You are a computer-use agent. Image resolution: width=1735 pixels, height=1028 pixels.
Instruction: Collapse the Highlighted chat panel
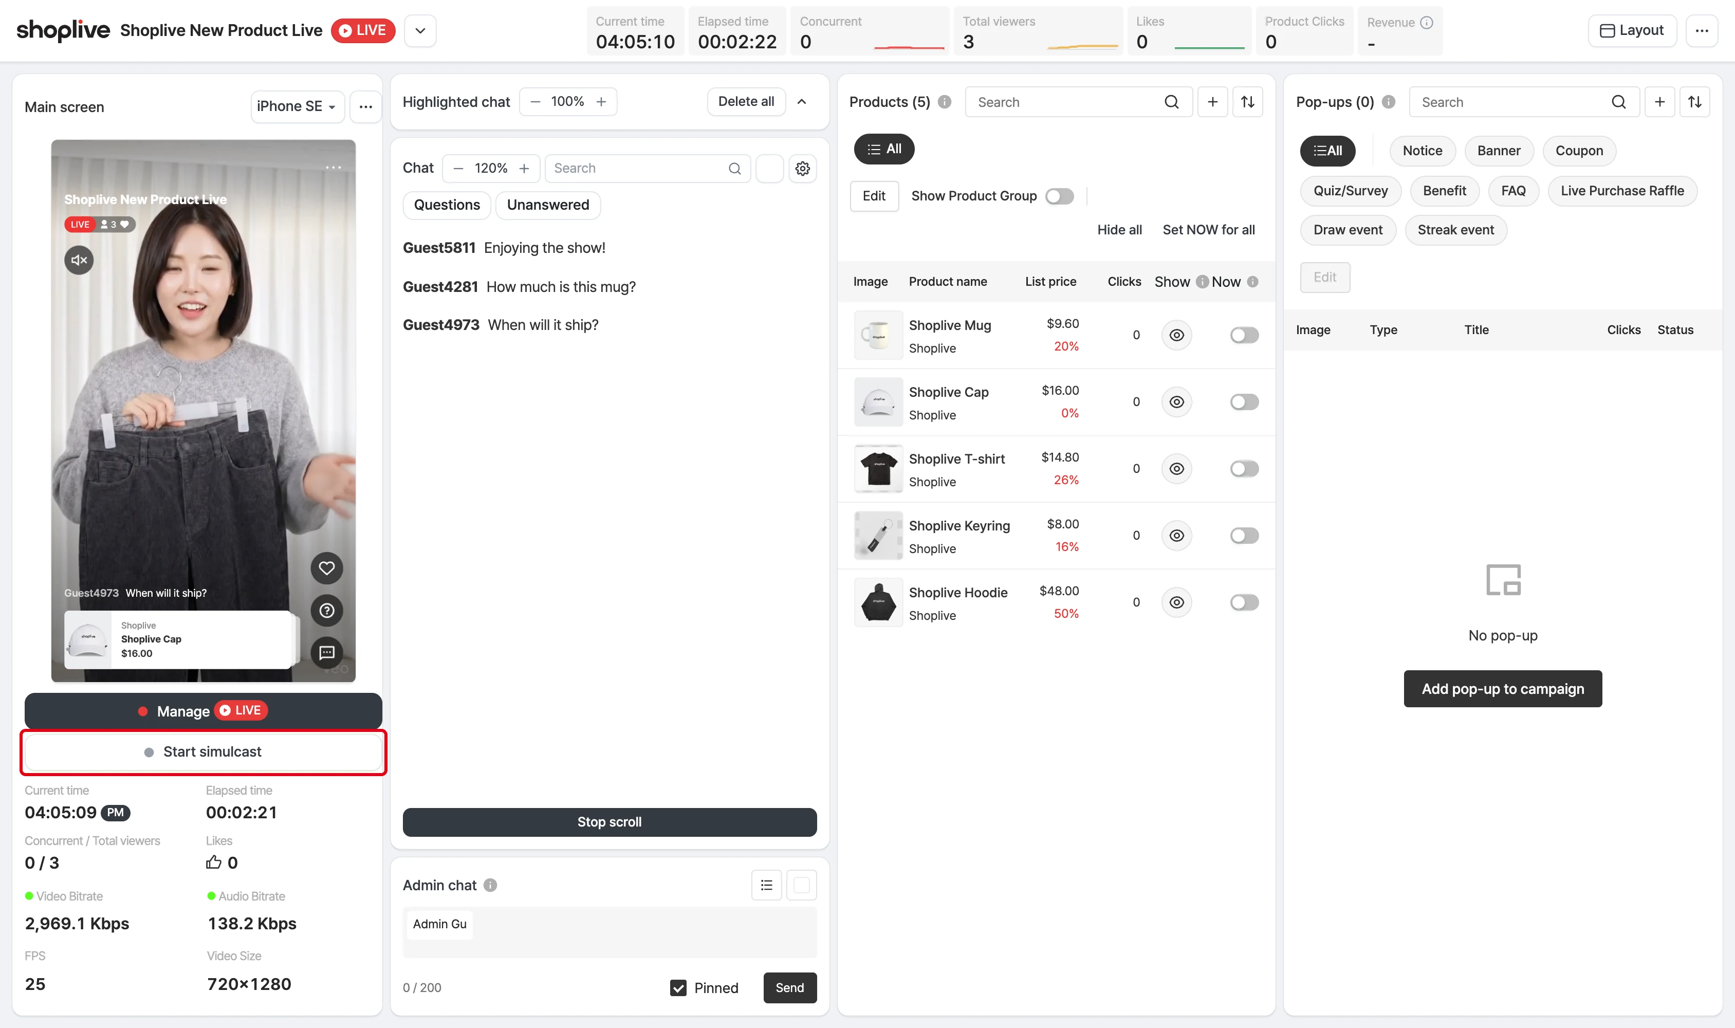pyautogui.click(x=802, y=101)
